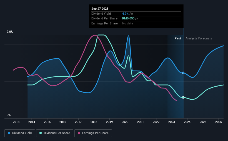Viewport: 228px width, 141px height.
Task: Click the tooltip Earnings Per Share row label
Action: 104,23
